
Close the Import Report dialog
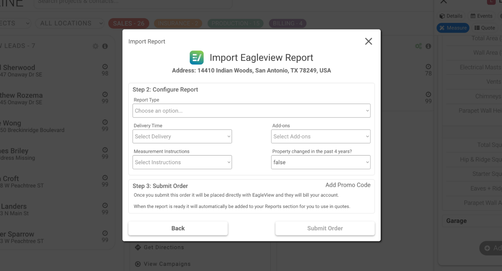(x=368, y=41)
